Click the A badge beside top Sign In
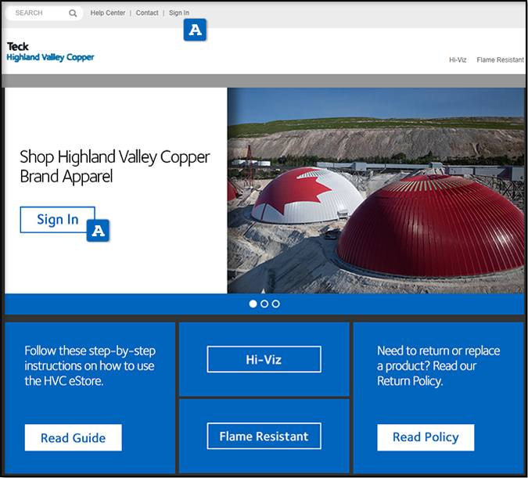528x478 pixels. coord(195,31)
